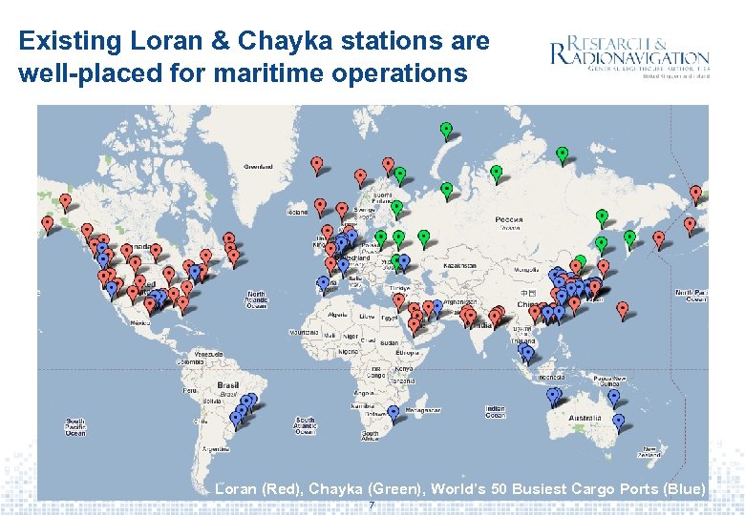Viewport: 745px width, 515px height.
Task: Click the blue port pin in southern Spain
Action: click(324, 285)
